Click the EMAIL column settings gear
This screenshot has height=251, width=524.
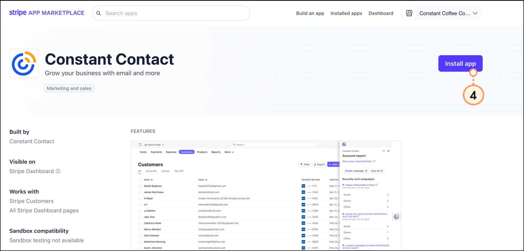point(206,180)
